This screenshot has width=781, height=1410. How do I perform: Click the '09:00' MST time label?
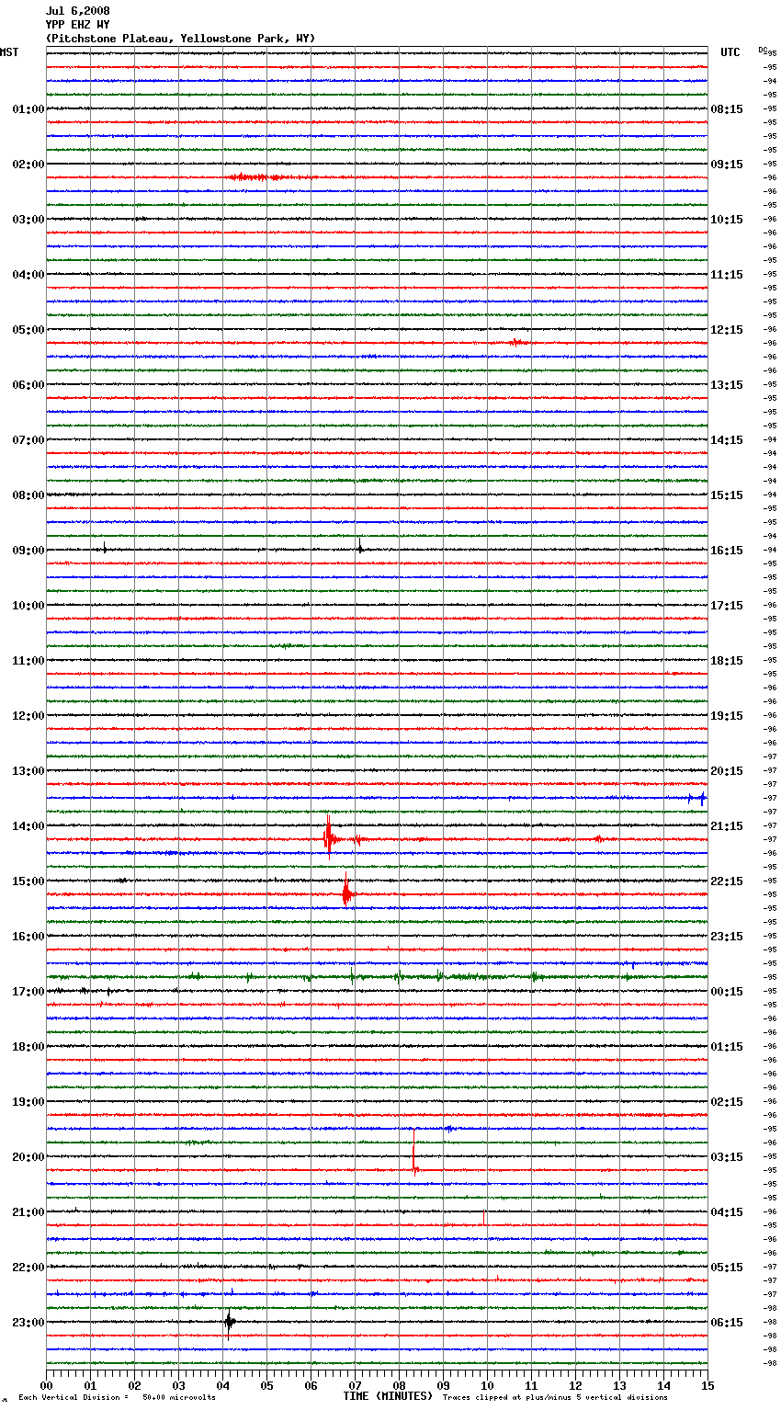point(28,551)
